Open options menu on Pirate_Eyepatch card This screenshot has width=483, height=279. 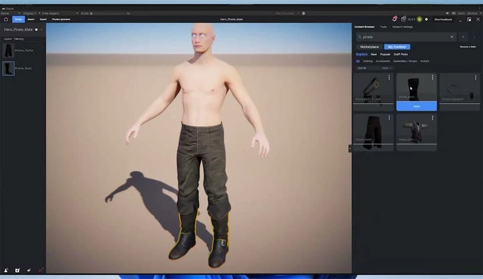475,77
